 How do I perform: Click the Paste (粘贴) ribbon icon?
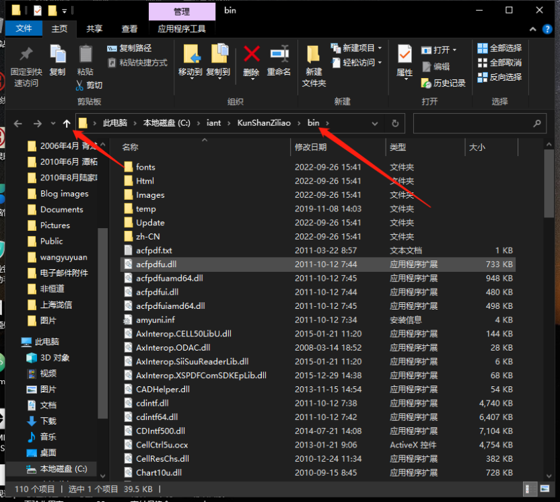click(x=85, y=55)
